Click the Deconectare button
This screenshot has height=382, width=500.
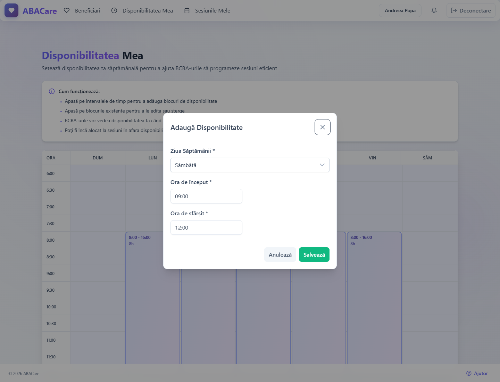(471, 10)
